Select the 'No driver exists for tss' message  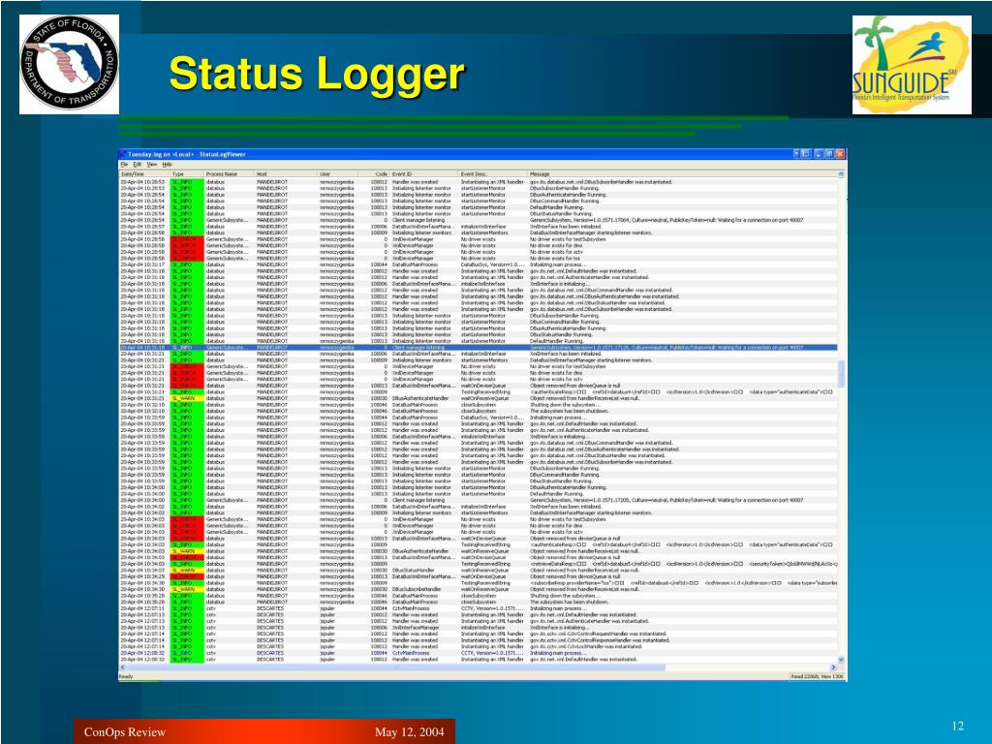pos(555,258)
